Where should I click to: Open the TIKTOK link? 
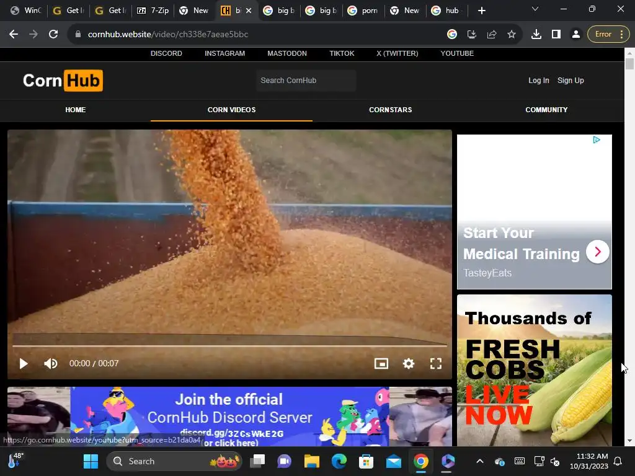(x=342, y=53)
